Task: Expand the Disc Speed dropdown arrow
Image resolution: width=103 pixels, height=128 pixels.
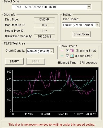Action: [97, 25]
